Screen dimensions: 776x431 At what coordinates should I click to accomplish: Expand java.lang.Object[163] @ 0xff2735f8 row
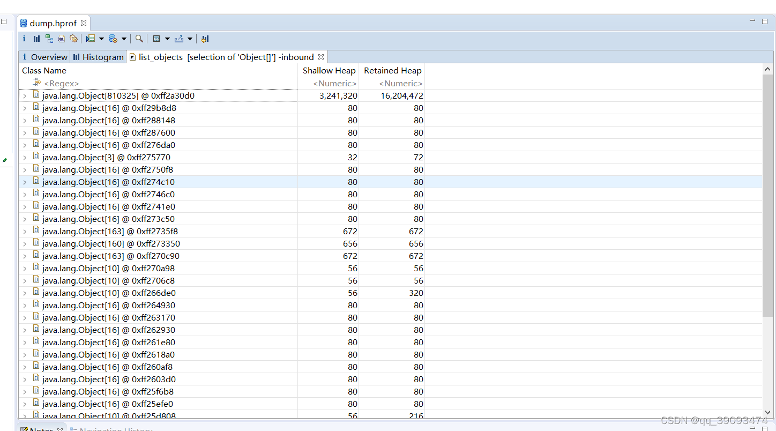coord(25,232)
